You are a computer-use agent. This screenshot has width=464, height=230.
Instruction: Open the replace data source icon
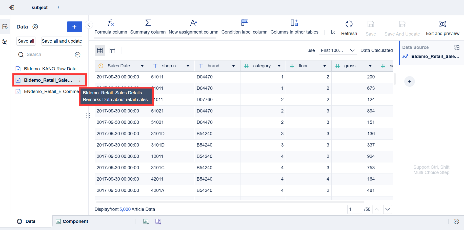pyautogui.click(x=457, y=47)
